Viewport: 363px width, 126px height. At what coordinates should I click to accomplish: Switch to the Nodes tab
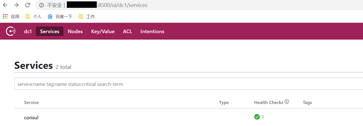click(75, 31)
